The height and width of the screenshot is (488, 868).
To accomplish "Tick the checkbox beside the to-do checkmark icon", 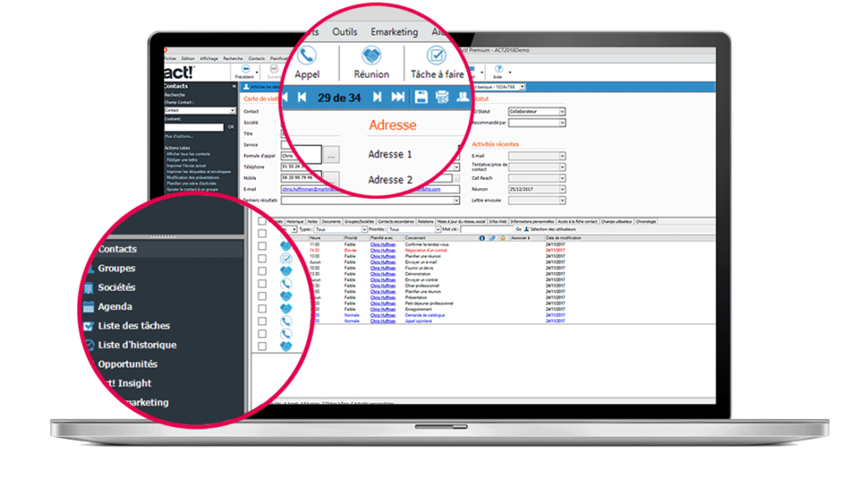I will 262,258.
